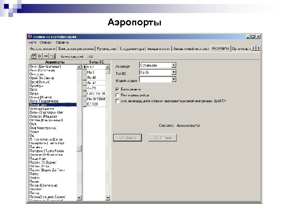Toggle the Базирование checkbox
The image size is (286, 214).
(x=118, y=89)
